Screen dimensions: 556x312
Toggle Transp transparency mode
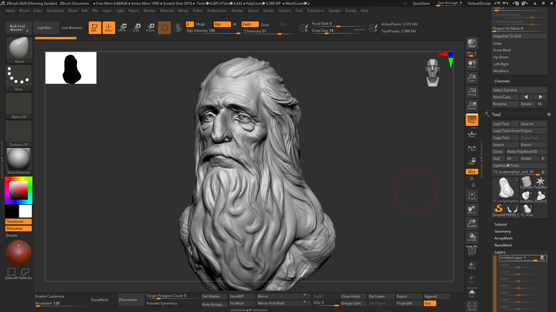[472, 265]
